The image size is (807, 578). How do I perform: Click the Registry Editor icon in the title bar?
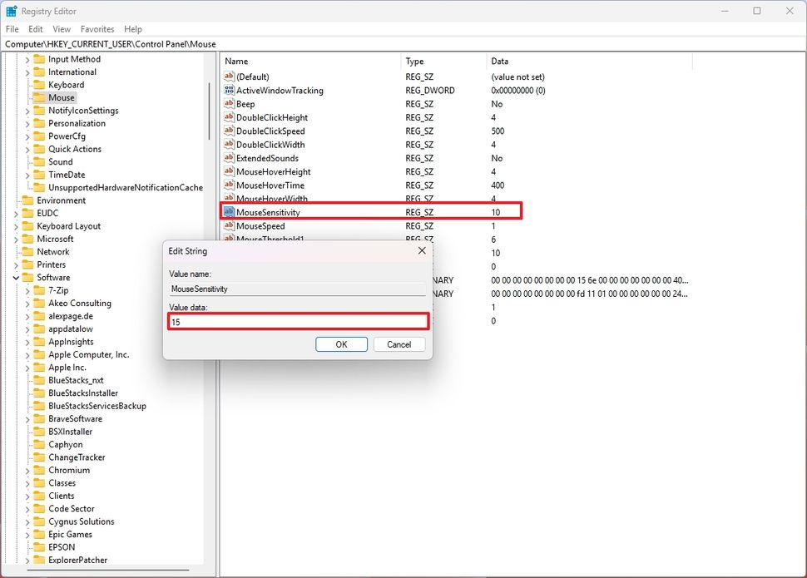[x=11, y=11]
